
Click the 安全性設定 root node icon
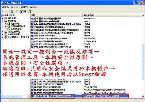[3, 16]
